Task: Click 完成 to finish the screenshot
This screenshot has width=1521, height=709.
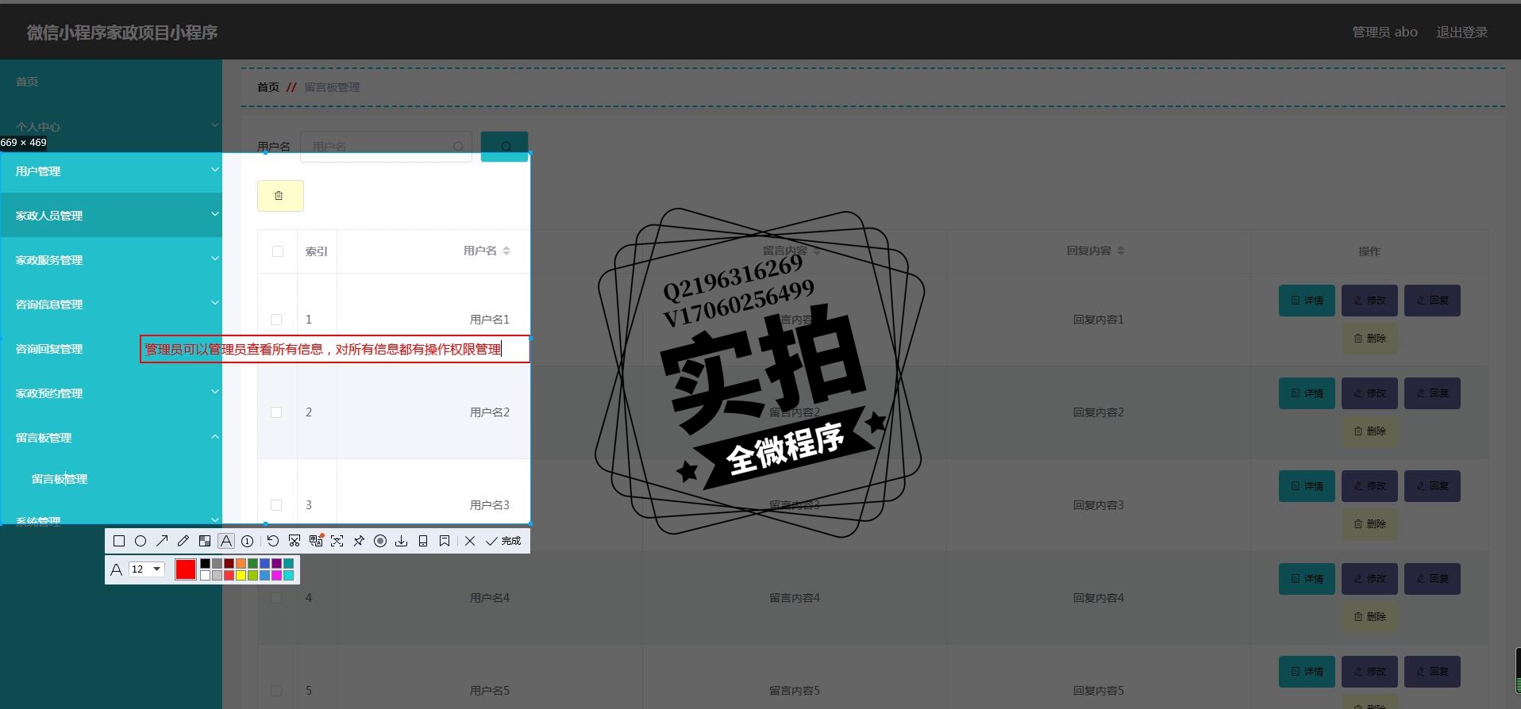Action: click(x=503, y=541)
